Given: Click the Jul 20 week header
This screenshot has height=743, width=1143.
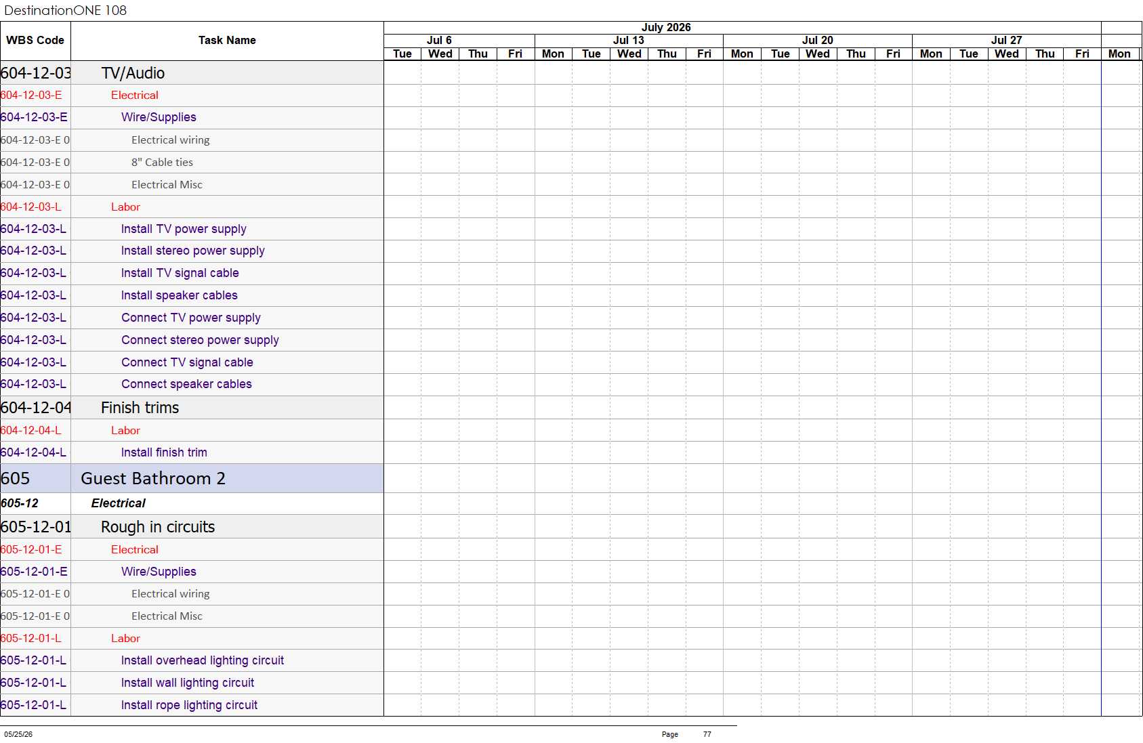Looking at the screenshot, I should [x=818, y=41].
